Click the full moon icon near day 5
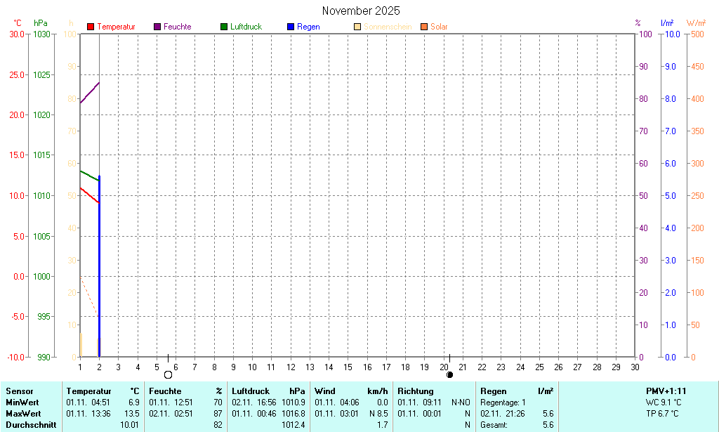This screenshot has width=719, height=432. (168, 374)
